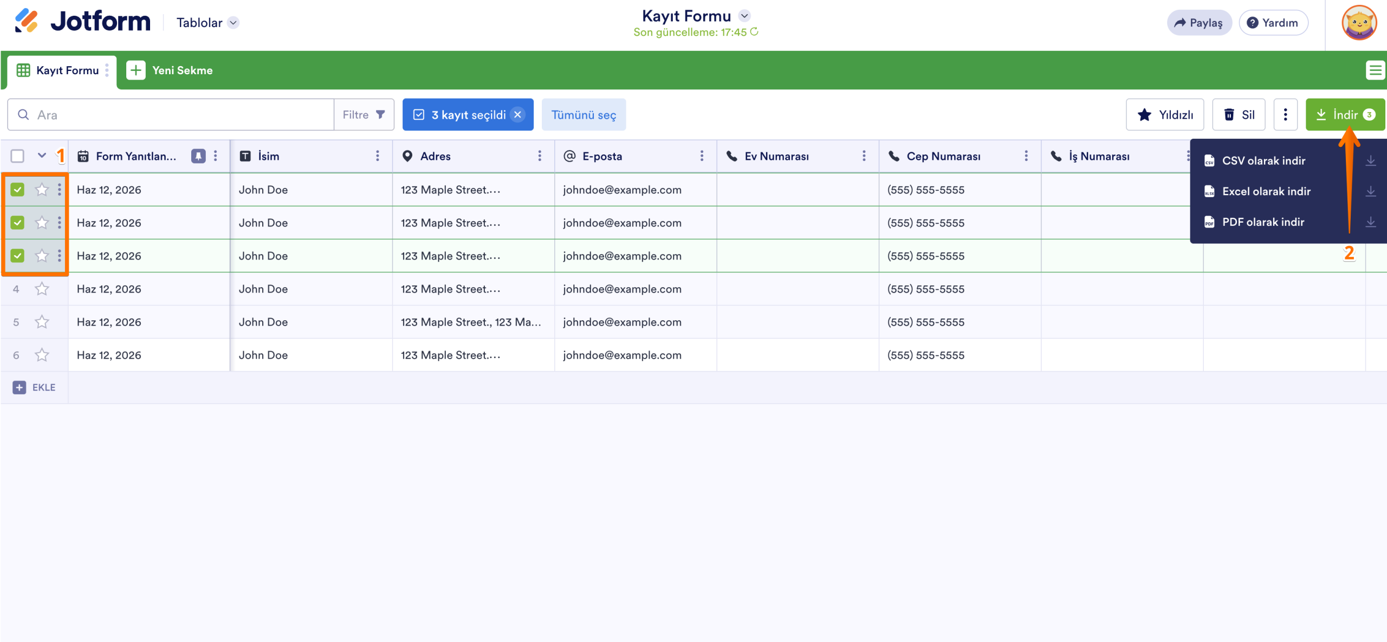Delete selected records with Sil
This screenshot has height=642, width=1387.
click(1239, 115)
